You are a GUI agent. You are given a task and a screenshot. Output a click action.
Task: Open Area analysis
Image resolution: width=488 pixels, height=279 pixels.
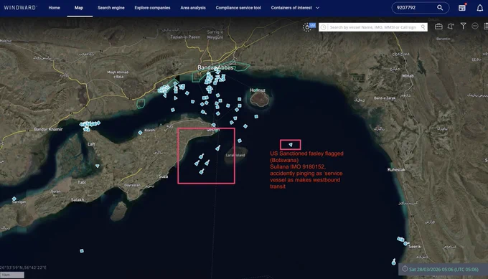click(193, 8)
